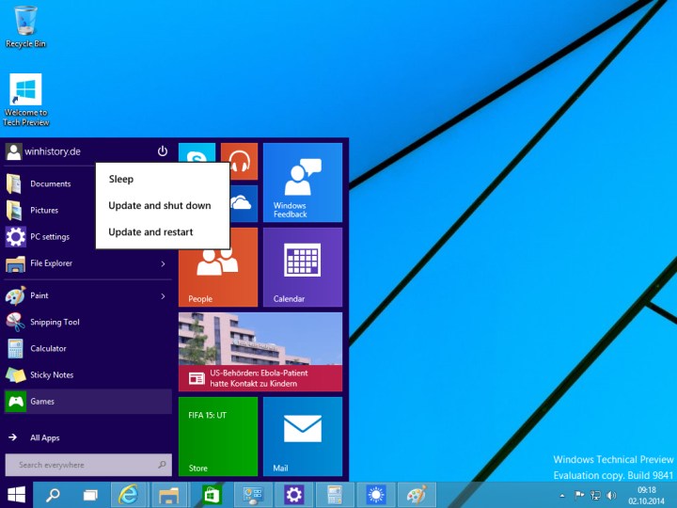Open the Action Center flag icon
The height and width of the screenshot is (508, 677).
(x=579, y=495)
